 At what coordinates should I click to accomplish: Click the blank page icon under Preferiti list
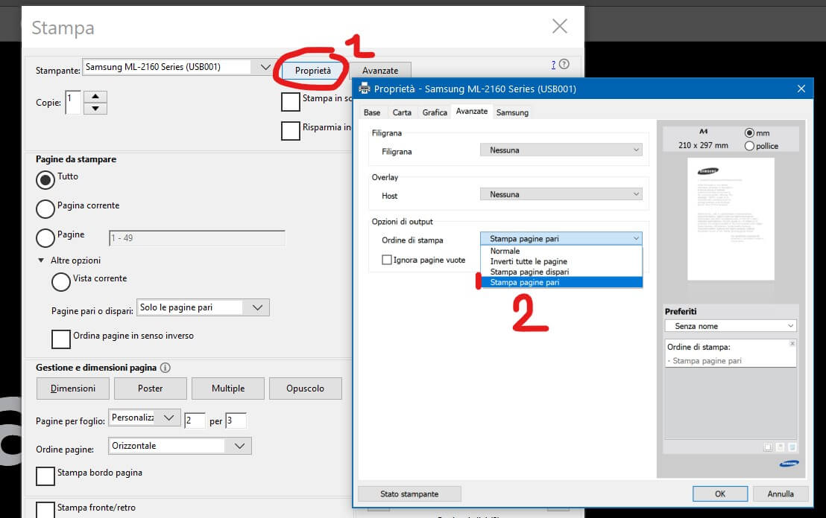point(768,447)
